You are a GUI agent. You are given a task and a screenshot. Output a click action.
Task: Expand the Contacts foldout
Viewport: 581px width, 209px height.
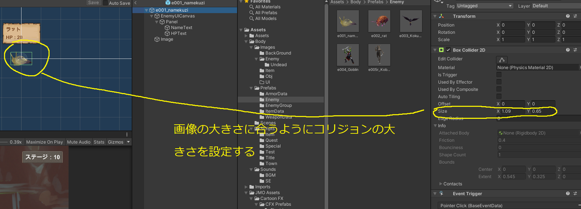click(x=440, y=184)
